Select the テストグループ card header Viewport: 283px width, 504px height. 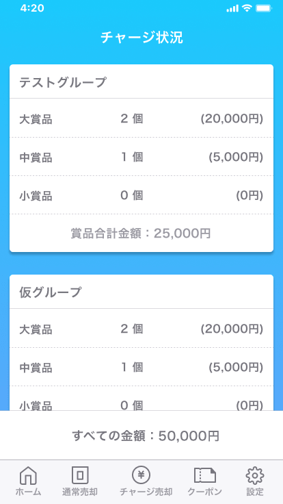pos(141,81)
